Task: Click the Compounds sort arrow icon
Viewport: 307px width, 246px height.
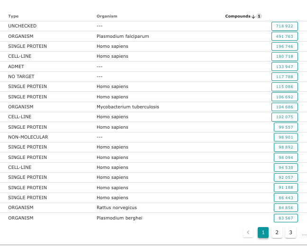Action: (x=253, y=17)
